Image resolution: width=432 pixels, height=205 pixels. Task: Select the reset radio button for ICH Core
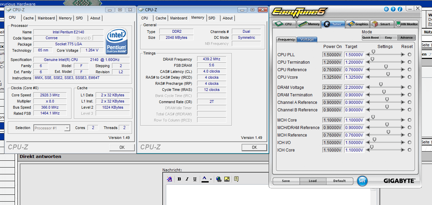(410, 150)
